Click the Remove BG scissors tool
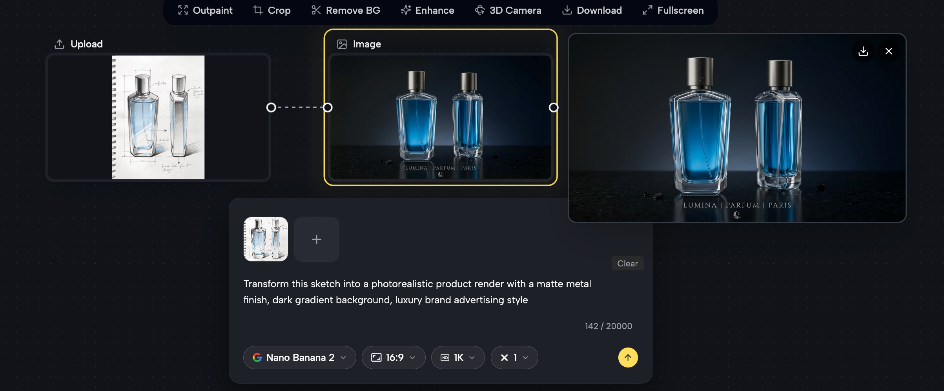Image resolution: width=944 pixels, height=391 pixels. pyautogui.click(x=345, y=11)
